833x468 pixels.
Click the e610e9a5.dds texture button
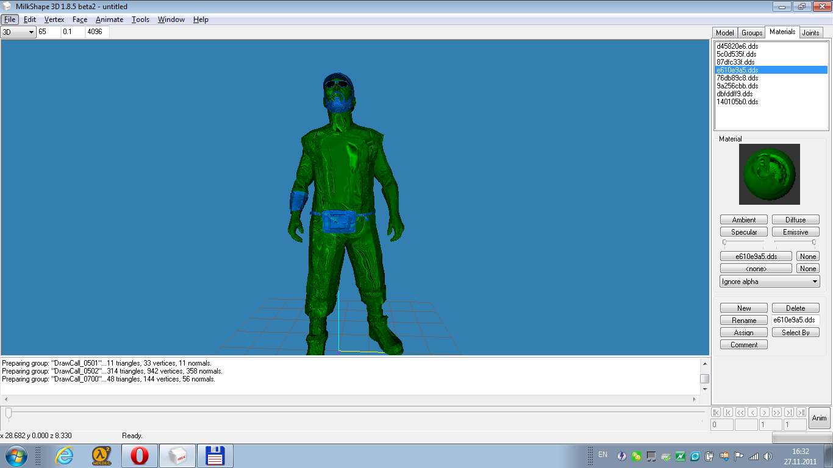point(756,257)
